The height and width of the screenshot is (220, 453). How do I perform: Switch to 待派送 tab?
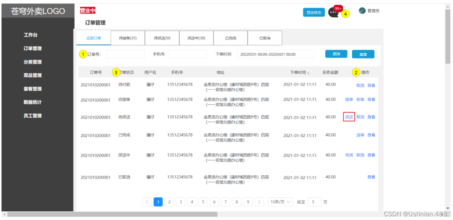[x=162, y=38]
